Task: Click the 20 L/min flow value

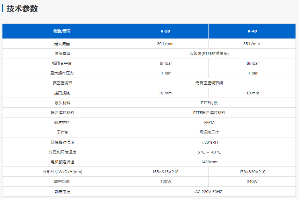Action: pyautogui.click(x=165, y=44)
